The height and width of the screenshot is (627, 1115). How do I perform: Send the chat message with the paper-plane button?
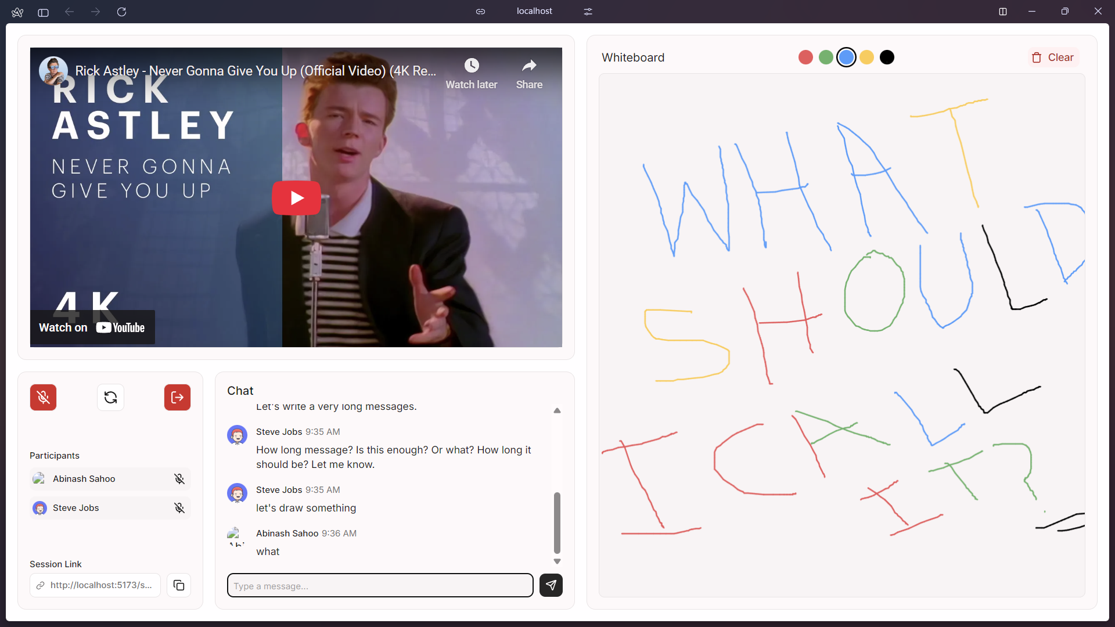point(551,585)
